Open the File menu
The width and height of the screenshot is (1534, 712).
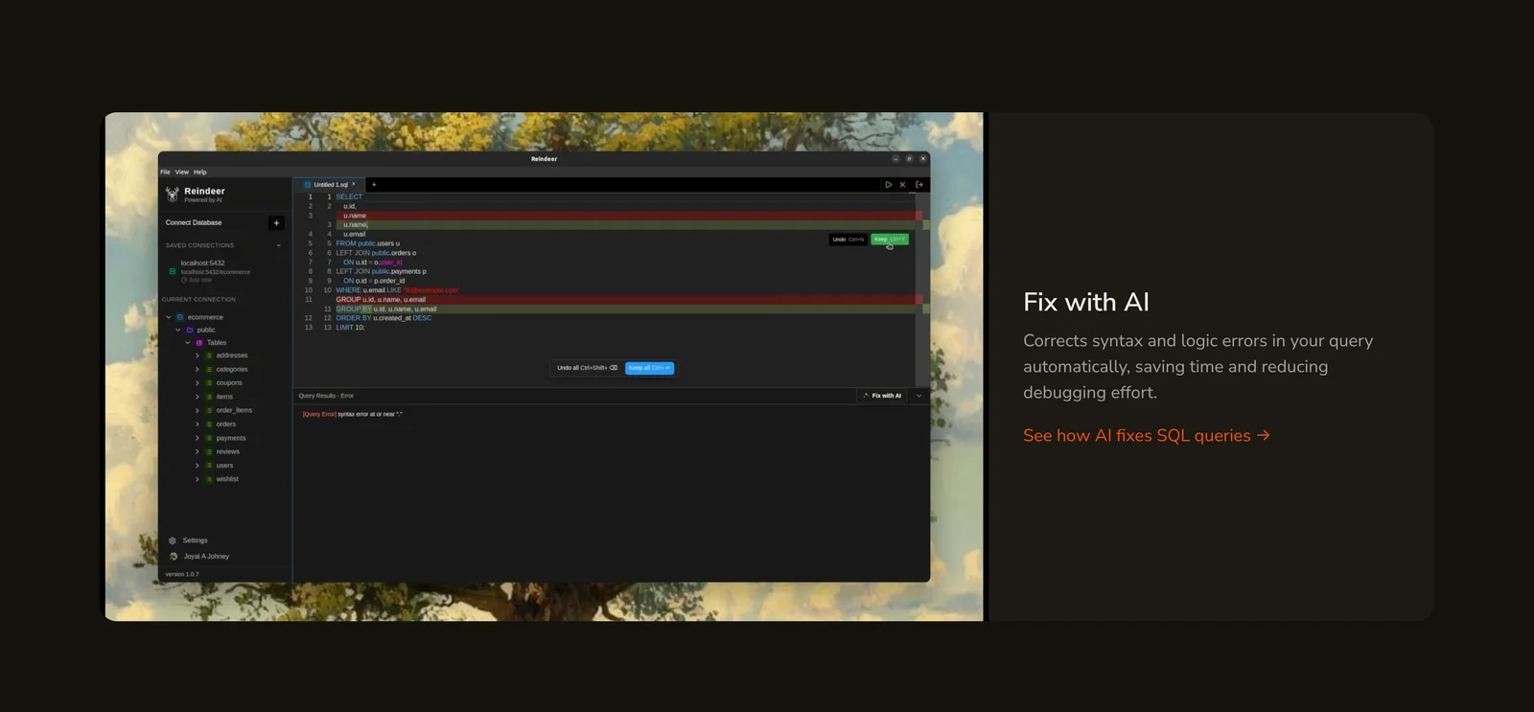(165, 172)
